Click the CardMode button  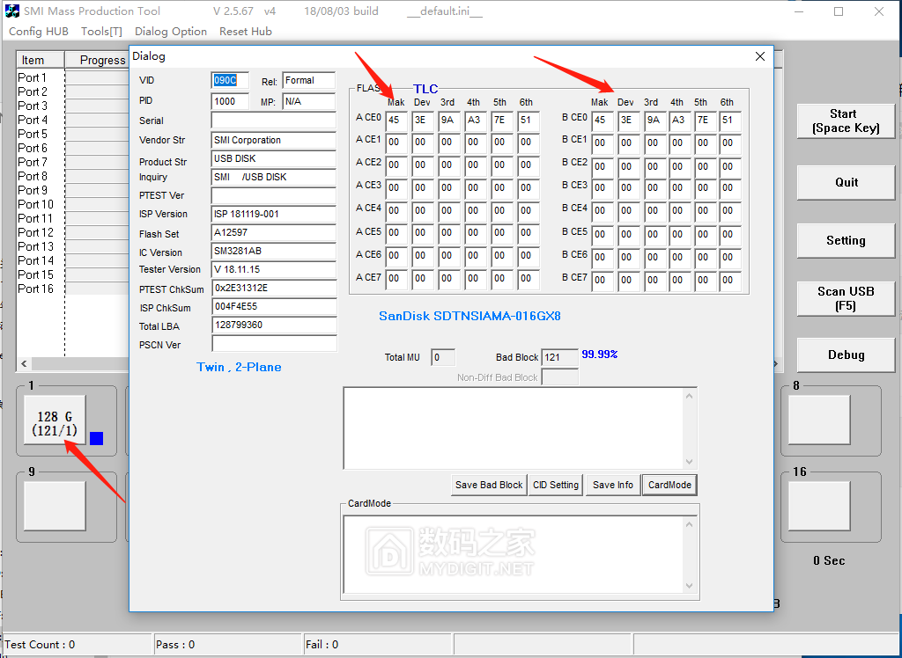click(x=669, y=485)
